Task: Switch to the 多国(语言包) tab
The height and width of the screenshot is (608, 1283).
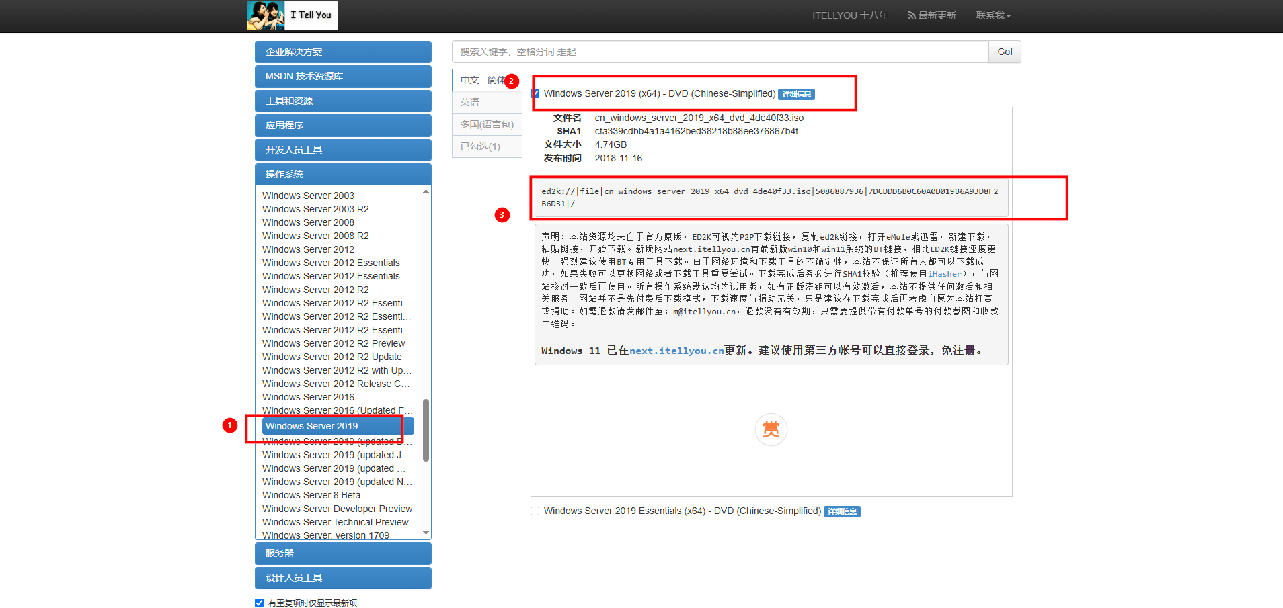Action: click(487, 124)
